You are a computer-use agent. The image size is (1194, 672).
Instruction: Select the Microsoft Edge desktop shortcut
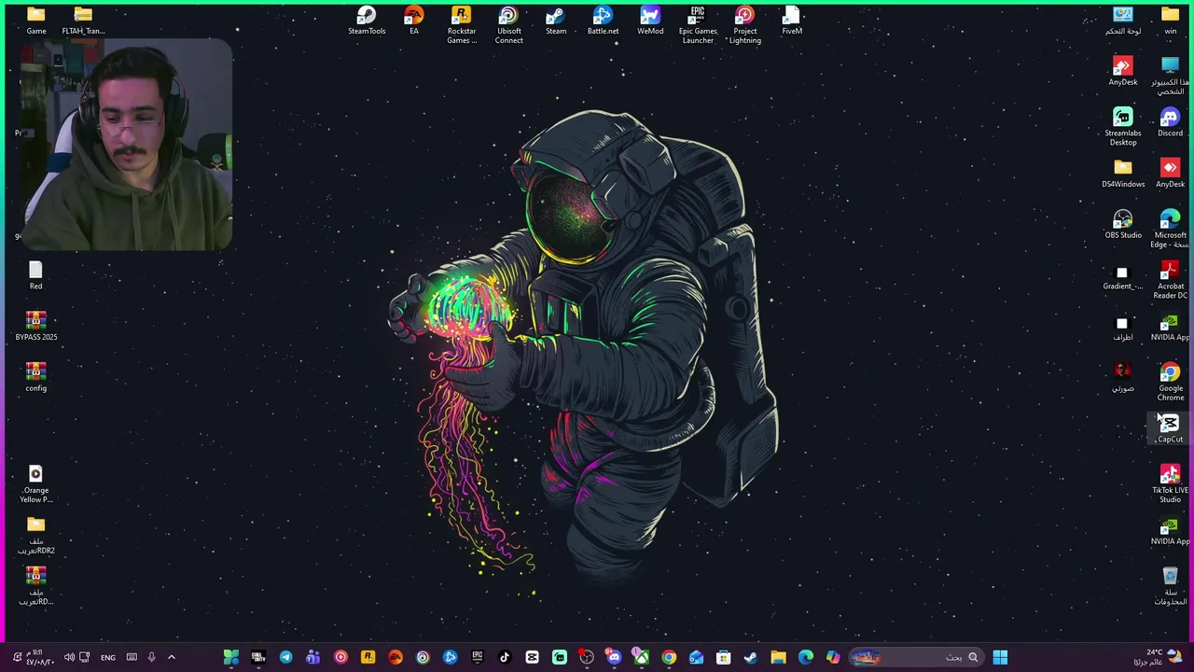[1170, 229]
